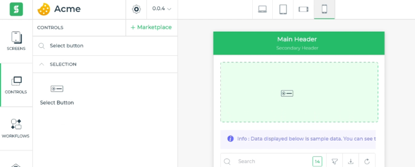
Task: Click the + Marketplace link
Action: [151, 27]
